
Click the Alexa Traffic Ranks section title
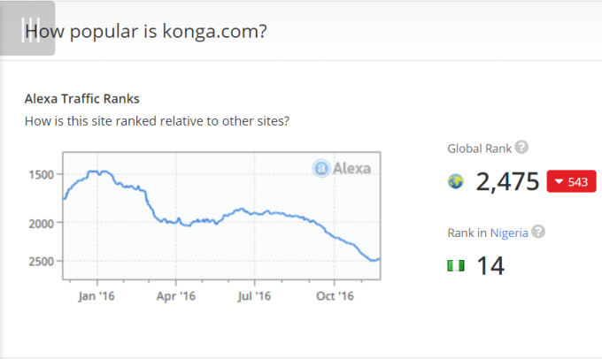click(82, 98)
